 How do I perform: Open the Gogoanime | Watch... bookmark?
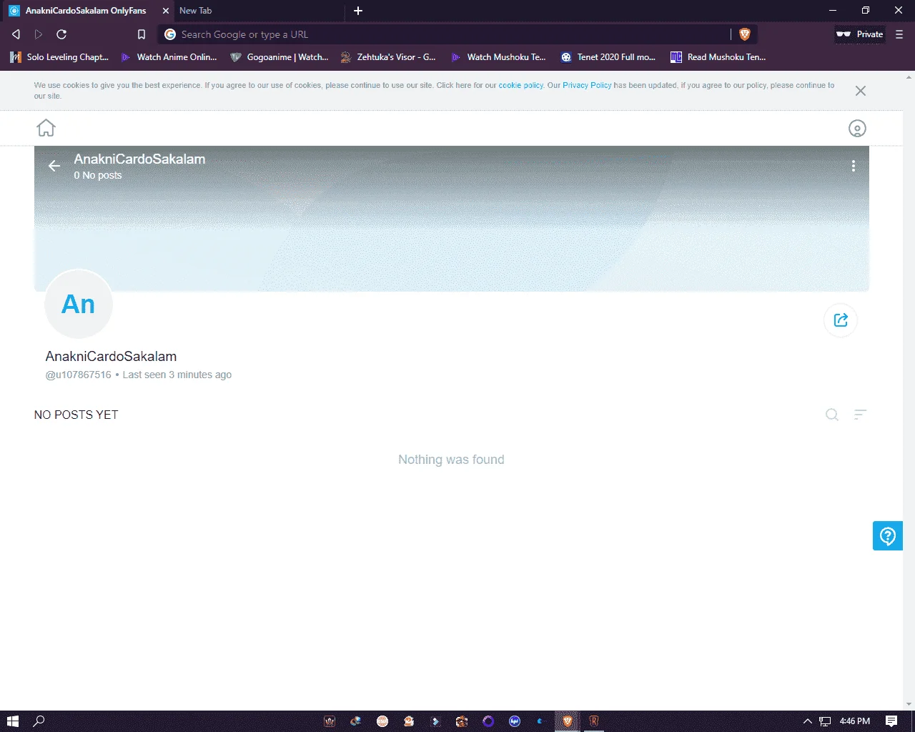point(280,57)
